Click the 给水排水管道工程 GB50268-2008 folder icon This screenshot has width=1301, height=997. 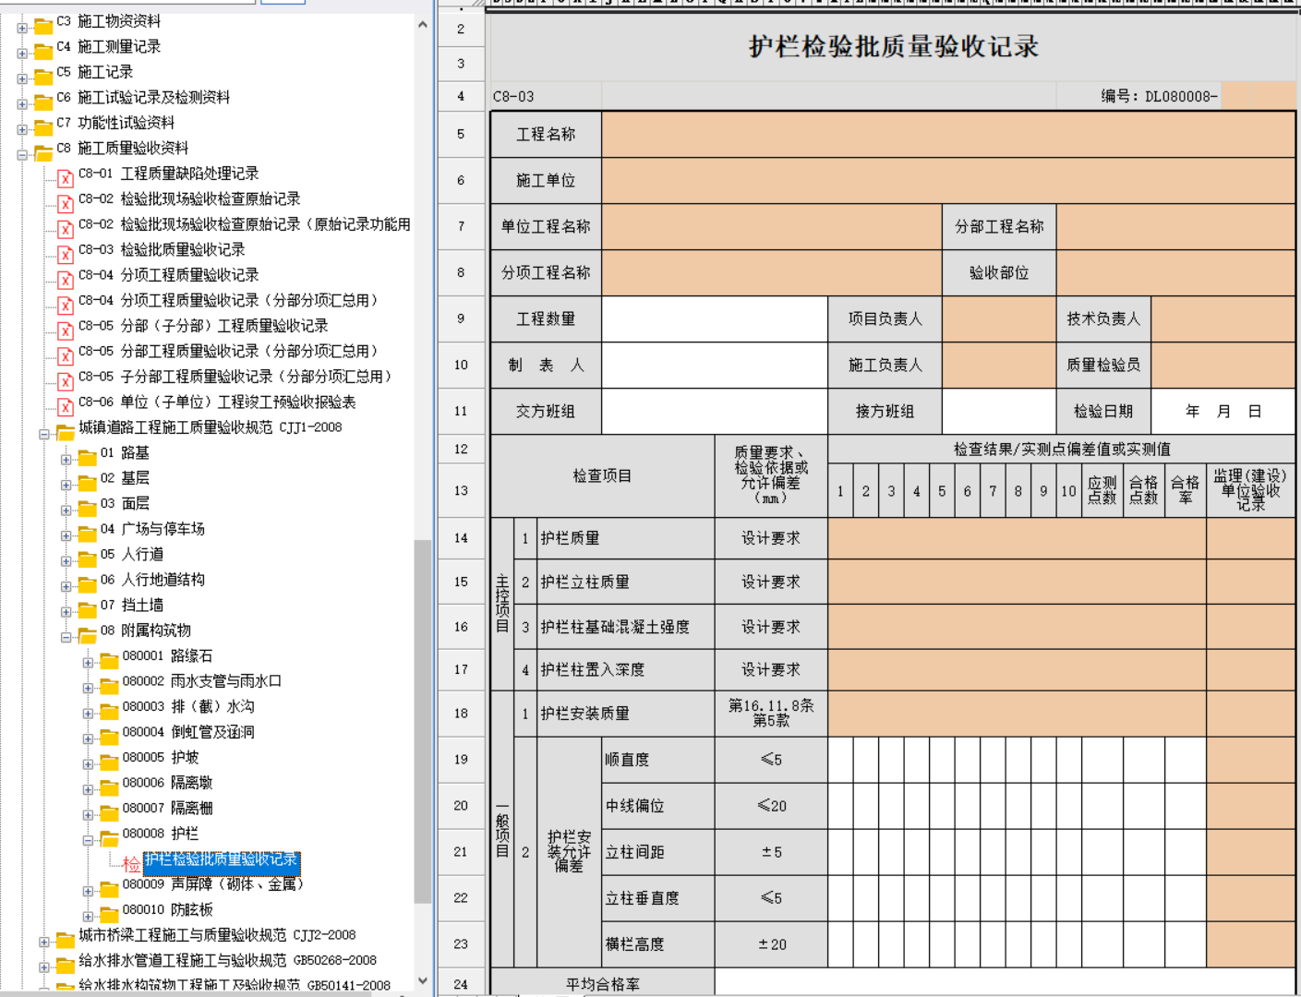tap(66, 964)
